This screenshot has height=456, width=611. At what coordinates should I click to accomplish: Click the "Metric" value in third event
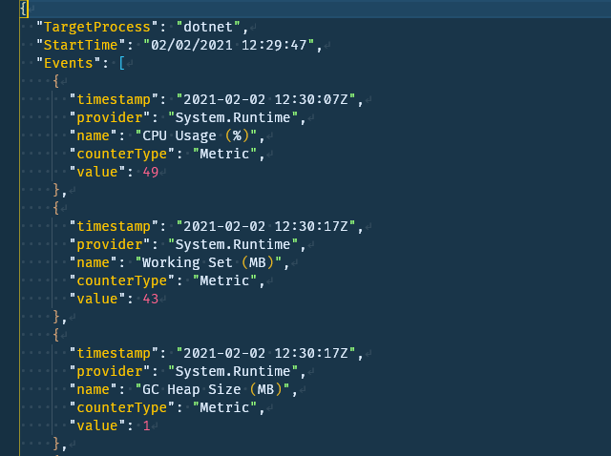coord(225,407)
